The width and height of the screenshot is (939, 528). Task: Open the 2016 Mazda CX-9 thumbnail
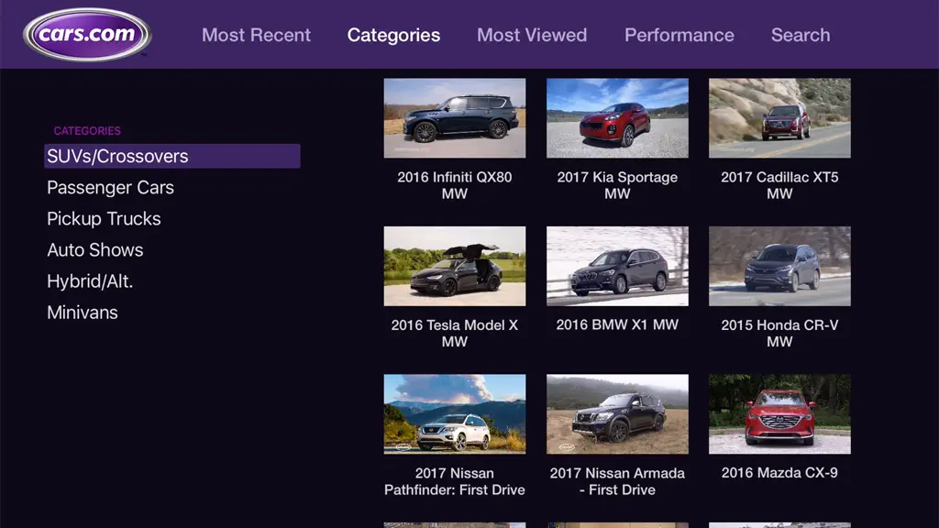[779, 414]
